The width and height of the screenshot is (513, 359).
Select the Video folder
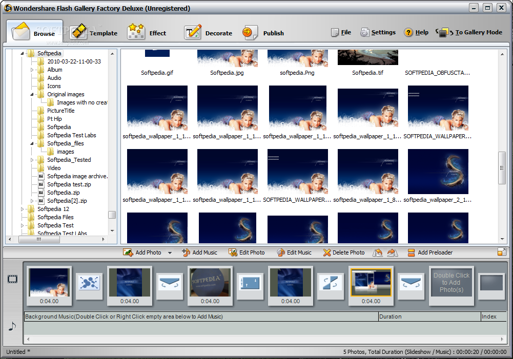pos(54,168)
